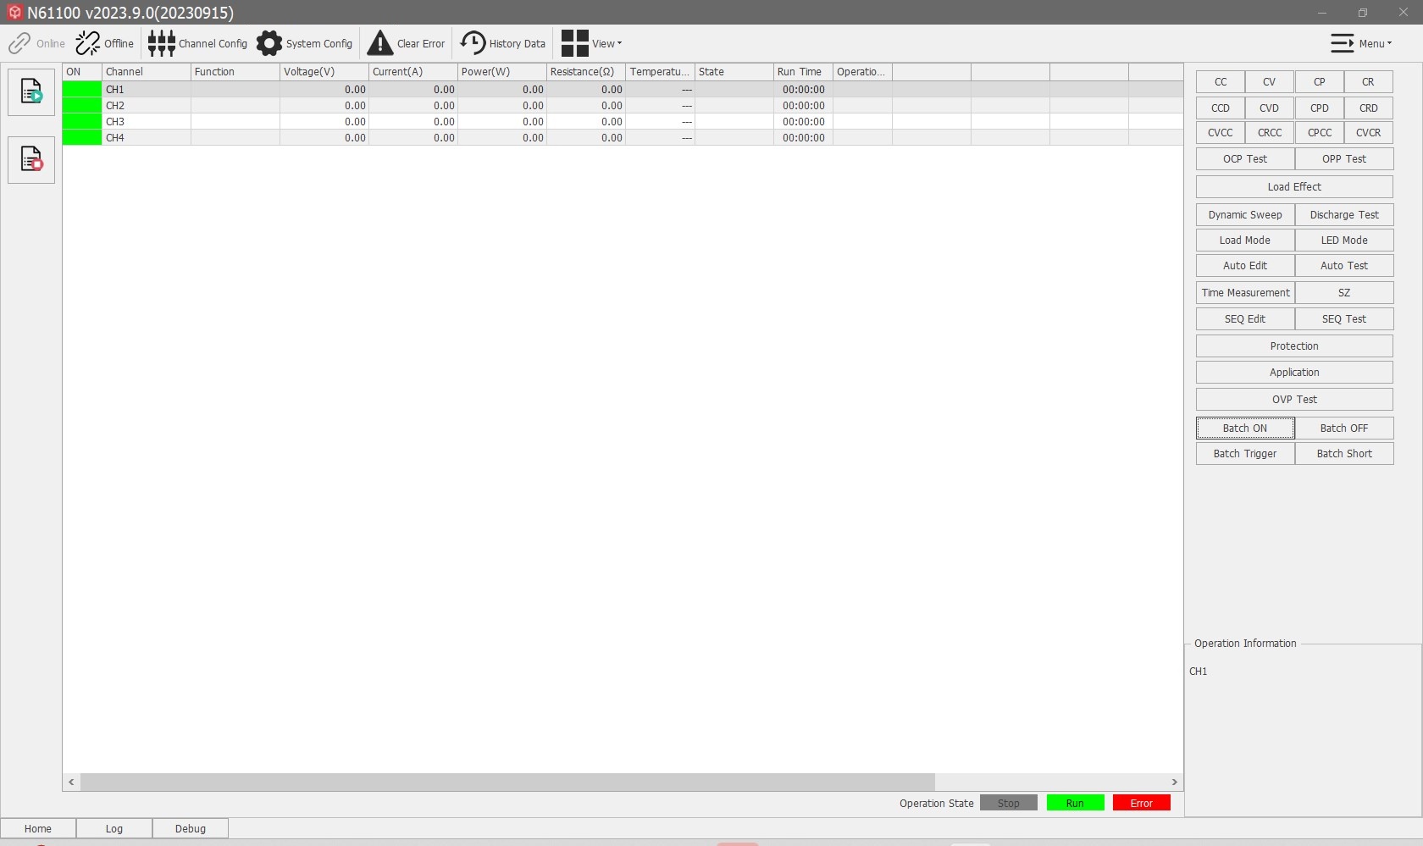
Task: Open Time Measurement
Action: click(1245, 293)
